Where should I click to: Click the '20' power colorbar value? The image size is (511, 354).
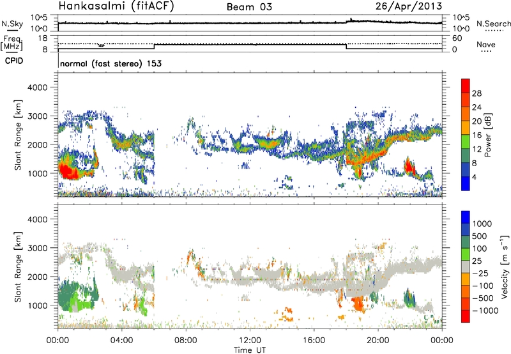pos(477,121)
